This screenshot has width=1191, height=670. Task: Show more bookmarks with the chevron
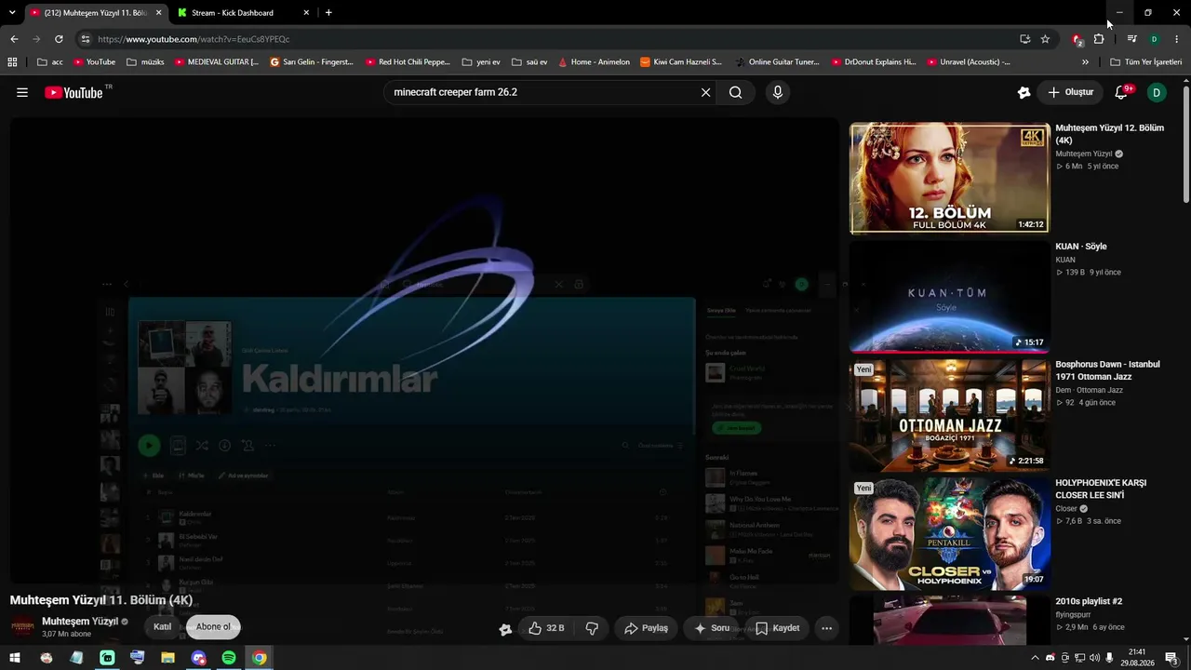coord(1085,62)
